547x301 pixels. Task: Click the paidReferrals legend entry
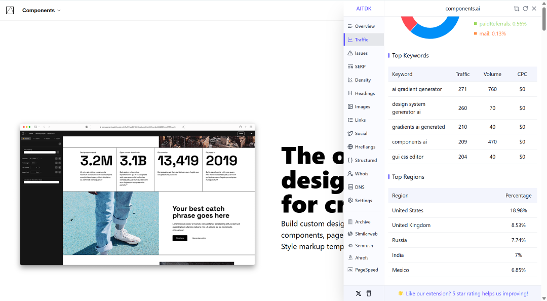500,24
